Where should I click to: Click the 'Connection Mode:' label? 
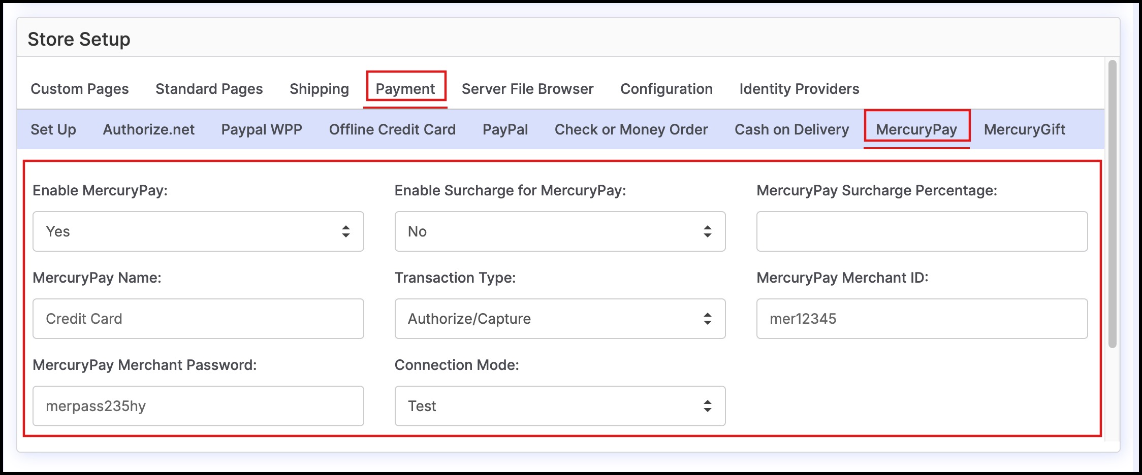pos(457,365)
